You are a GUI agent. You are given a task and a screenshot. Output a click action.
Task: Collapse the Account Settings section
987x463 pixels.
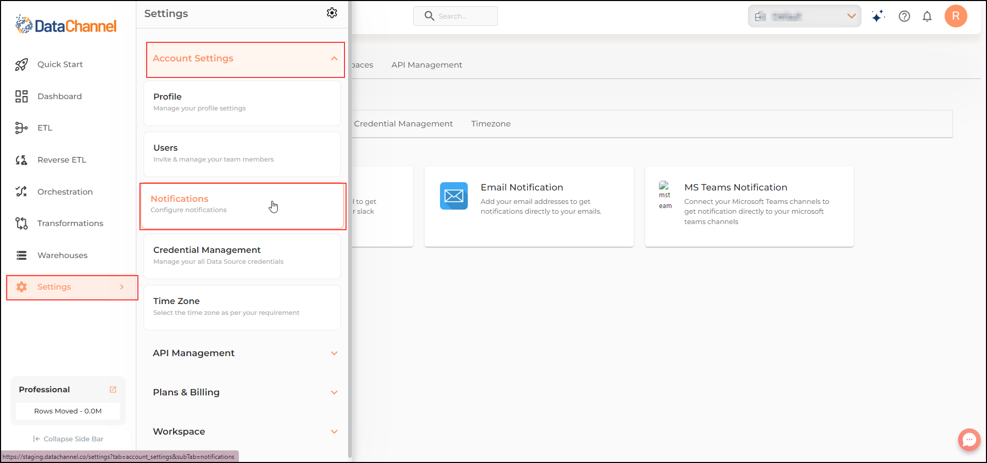245,59
